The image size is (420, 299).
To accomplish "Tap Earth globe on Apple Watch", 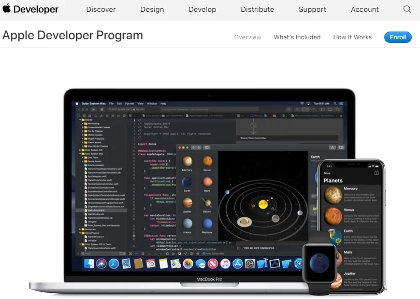I will [x=320, y=262].
